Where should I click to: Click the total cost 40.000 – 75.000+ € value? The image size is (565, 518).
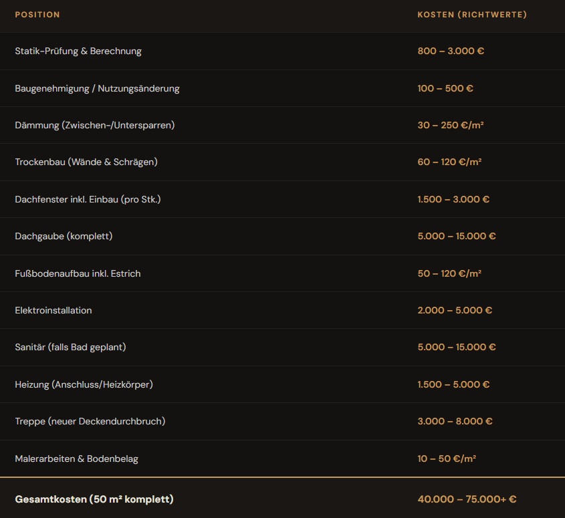(467, 499)
